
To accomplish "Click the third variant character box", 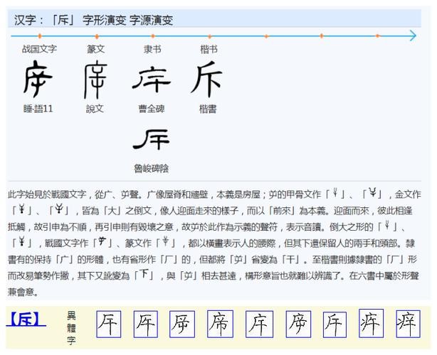I will 182,324.
